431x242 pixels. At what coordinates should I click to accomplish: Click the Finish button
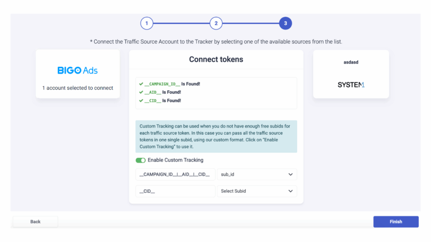396,221
